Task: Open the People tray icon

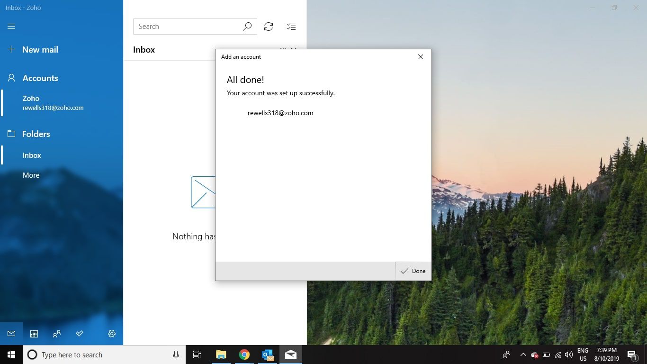Action: 506,355
